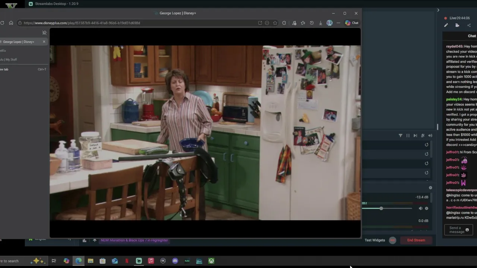Open the -13.4 dB audio source settings gear
This screenshot has width=477, height=268.
click(x=427, y=208)
